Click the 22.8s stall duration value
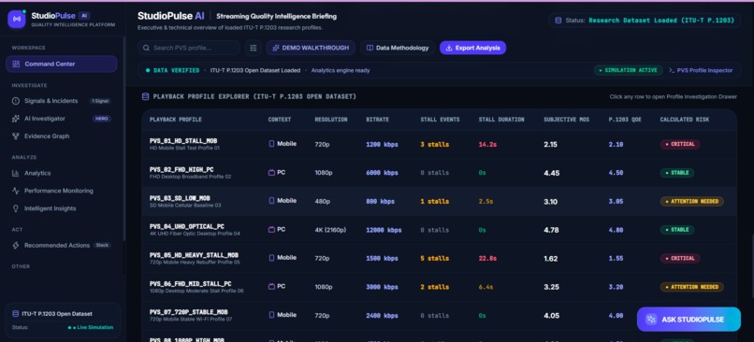Screen dimensions: 754x342 487,259
